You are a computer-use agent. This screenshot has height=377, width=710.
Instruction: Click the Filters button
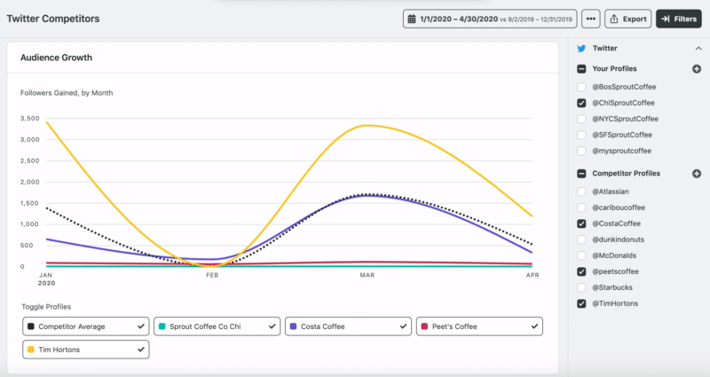pos(679,19)
